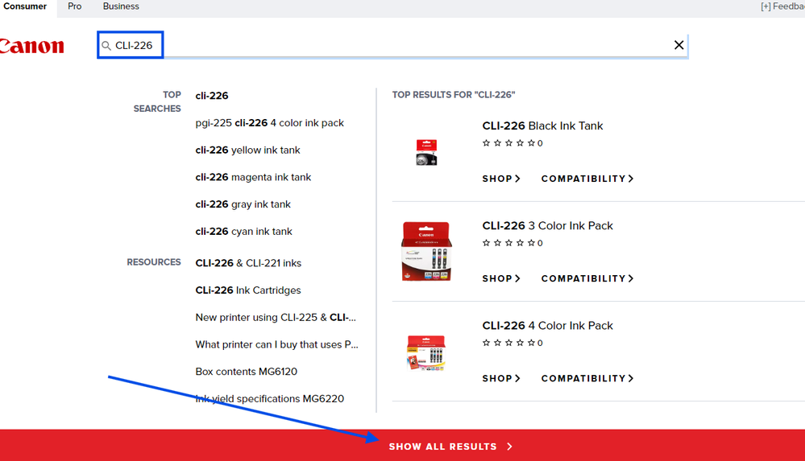The height and width of the screenshot is (461, 805).
Task: Select the Consumer tab
Action: (x=25, y=6)
